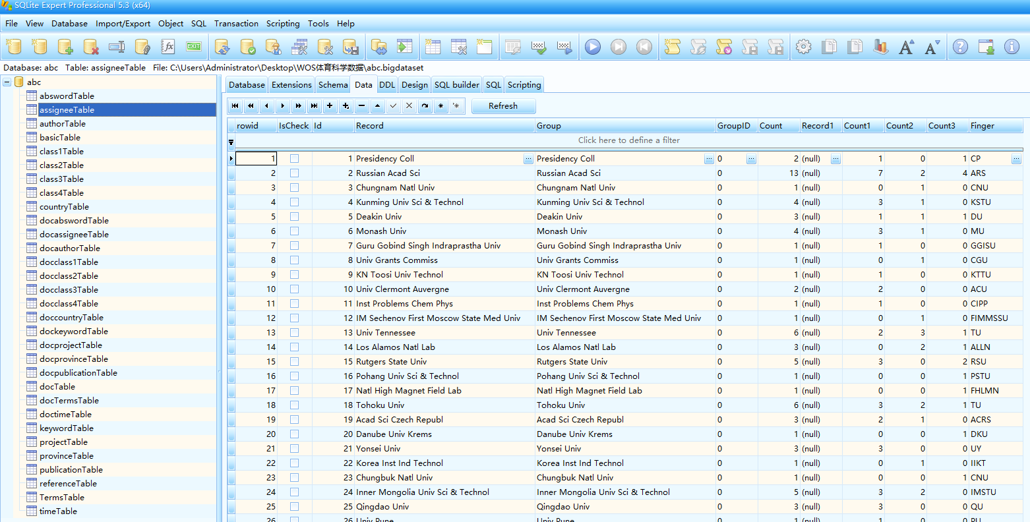Click the green EXIT toolbar icon
This screenshot has width=1030, height=522.
[x=194, y=47]
